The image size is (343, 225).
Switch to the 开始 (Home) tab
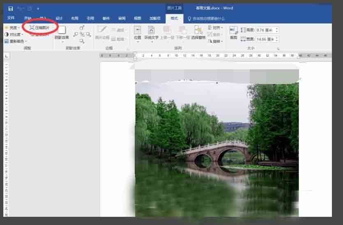28,18
